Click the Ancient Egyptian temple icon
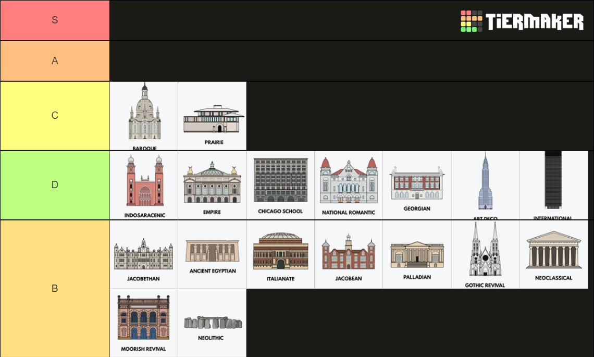This screenshot has height=357, width=594. point(212,252)
